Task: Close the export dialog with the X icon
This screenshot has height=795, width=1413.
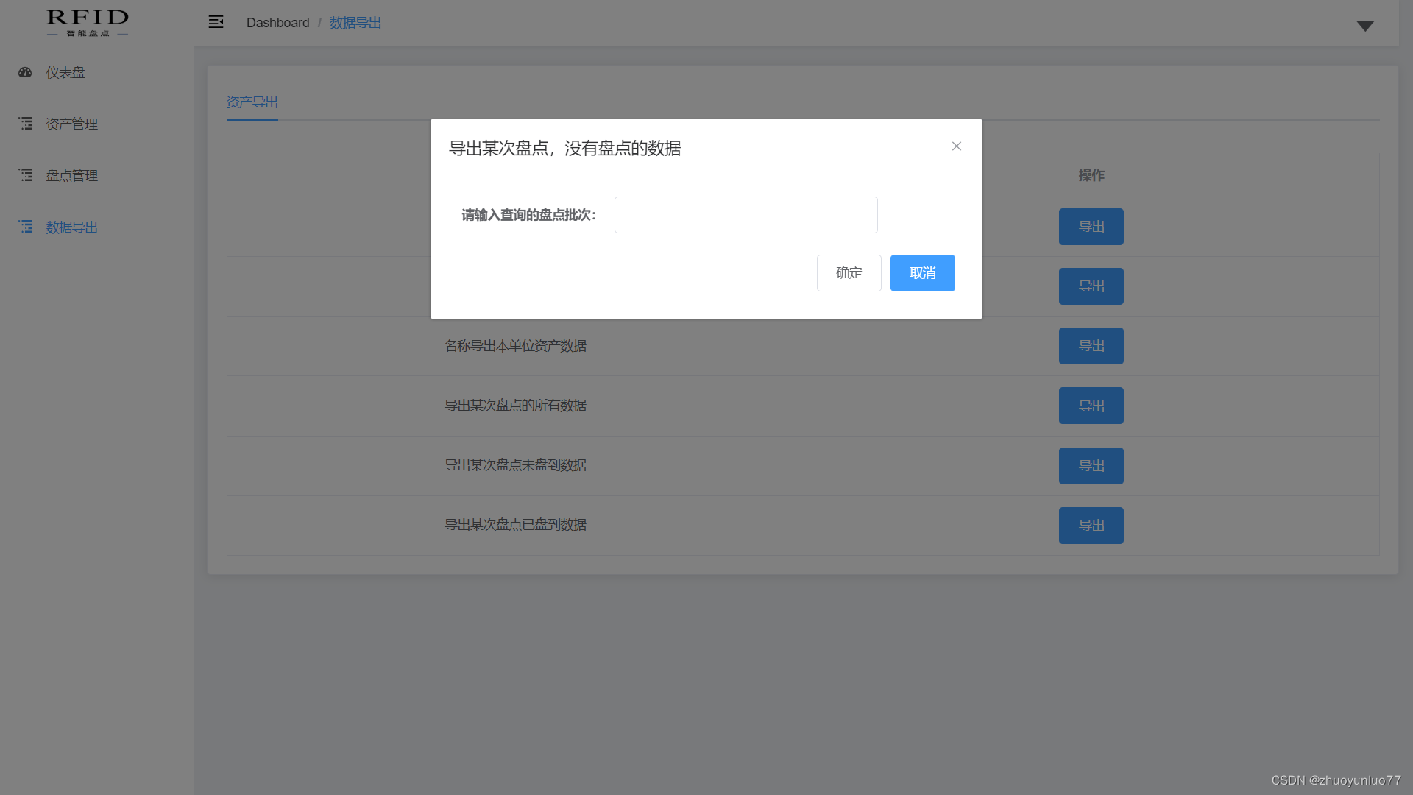Action: (x=956, y=146)
